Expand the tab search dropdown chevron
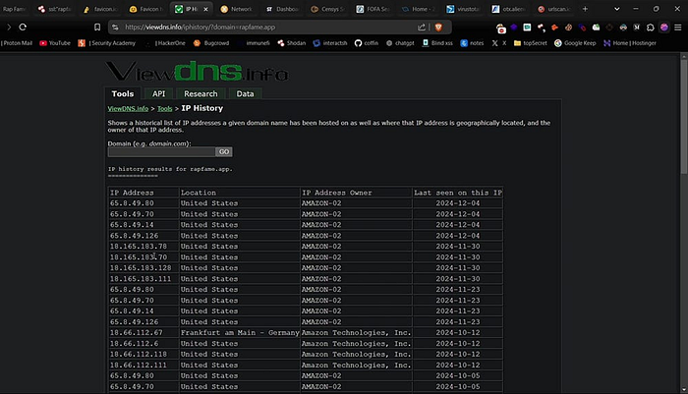Image resolution: width=688 pixels, height=394 pixels. [x=616, y=9]
